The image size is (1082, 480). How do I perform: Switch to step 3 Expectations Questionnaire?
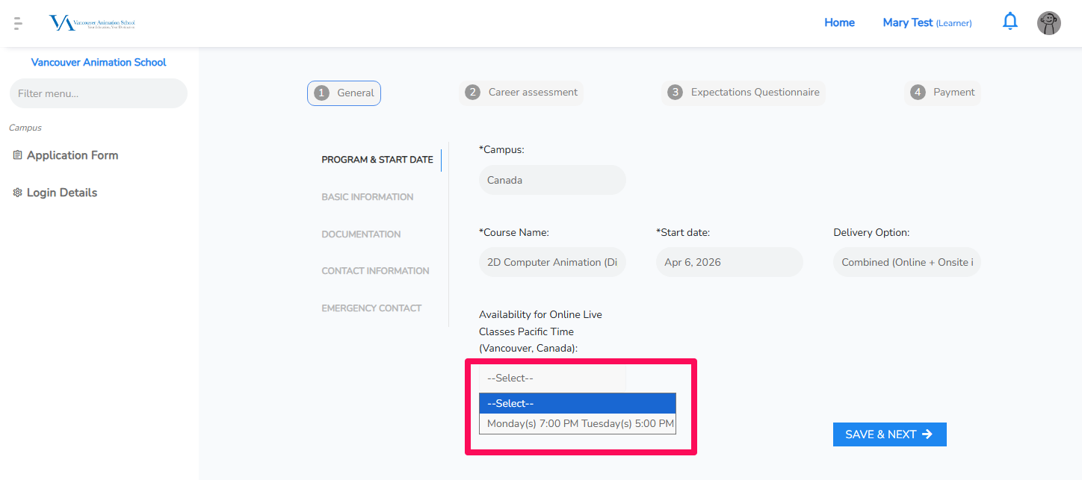tap(744, 93)
